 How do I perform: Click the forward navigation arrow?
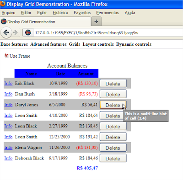[16, 32]
